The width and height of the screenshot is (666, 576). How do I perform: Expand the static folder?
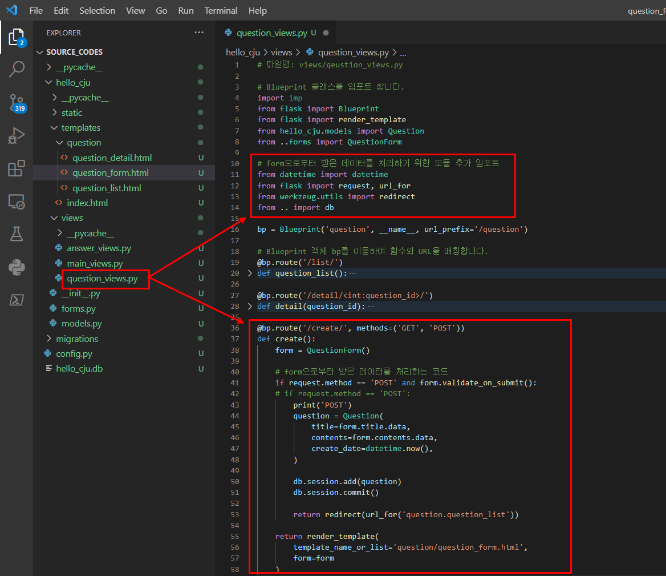pyautogui.click(x=54, y=112)
